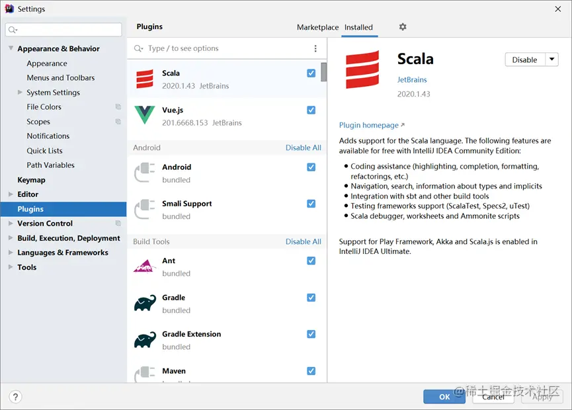Toggle the Android plugin checkbox
The height and width of the screenshot is (410, 572).
click(311, 167)
